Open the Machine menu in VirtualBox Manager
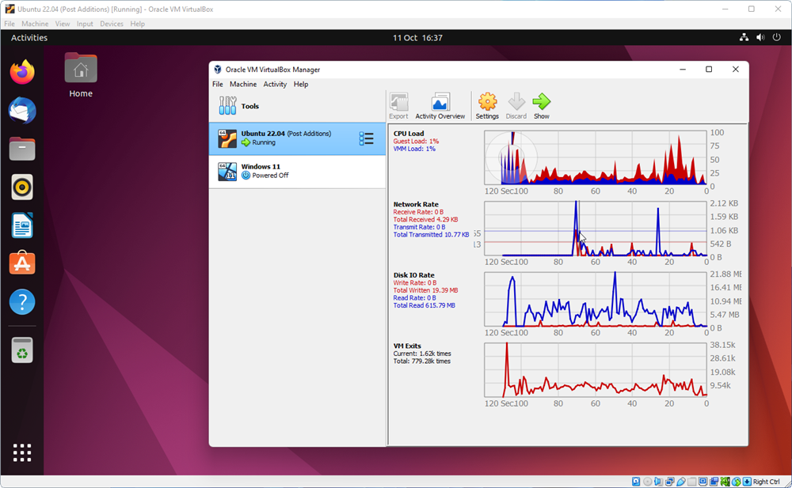The image size is (792, 488). (242, 84)
